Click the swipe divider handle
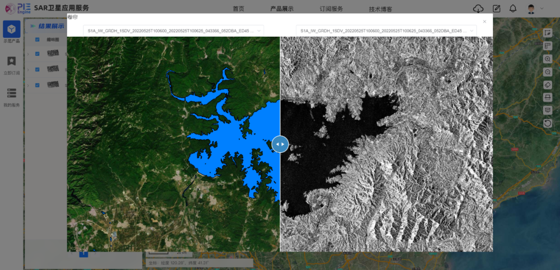 click(280, 144)
